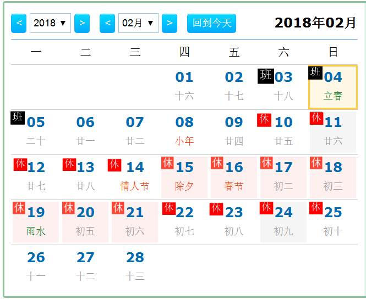Screen dimensions: 366x299
Task: Select date 08 小年
Action: (184, 132)
